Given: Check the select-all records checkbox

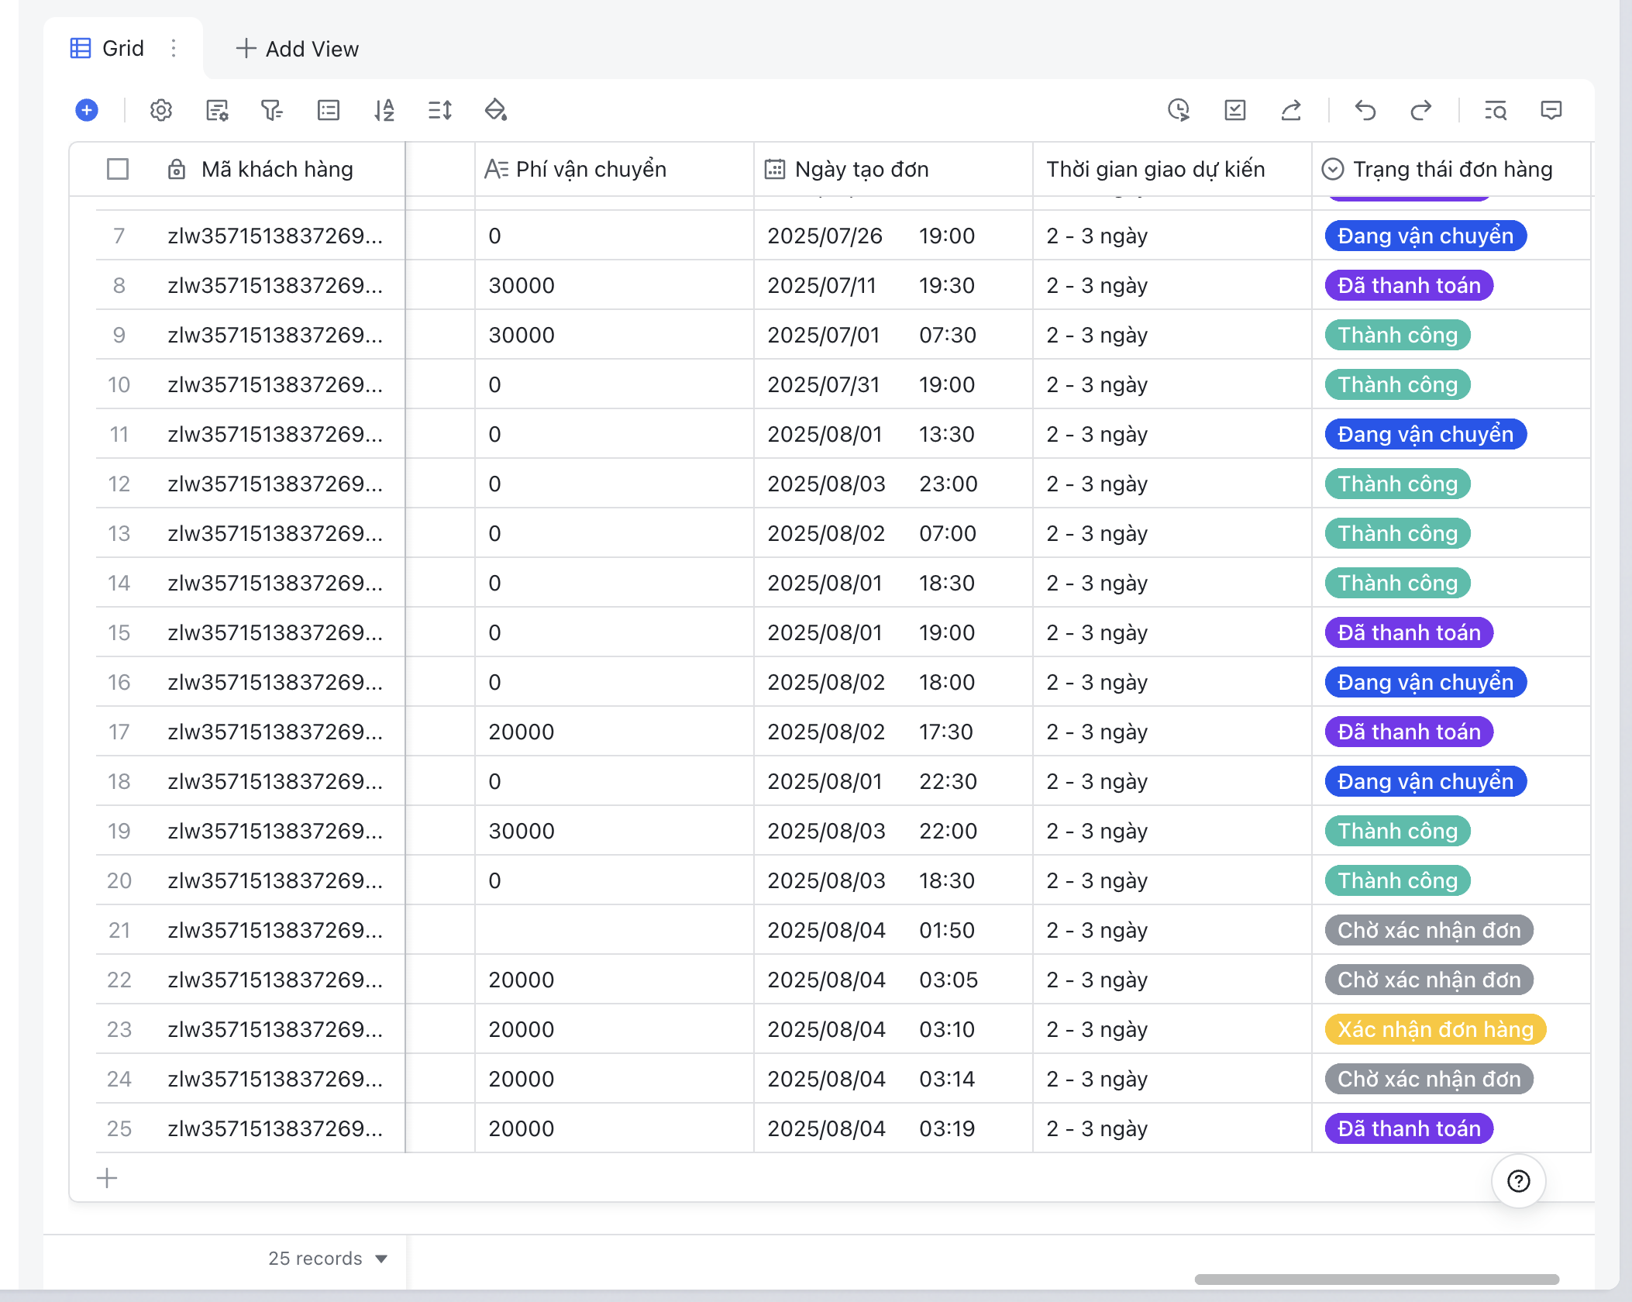Looking at the screenshot, I should coord(118,169).
